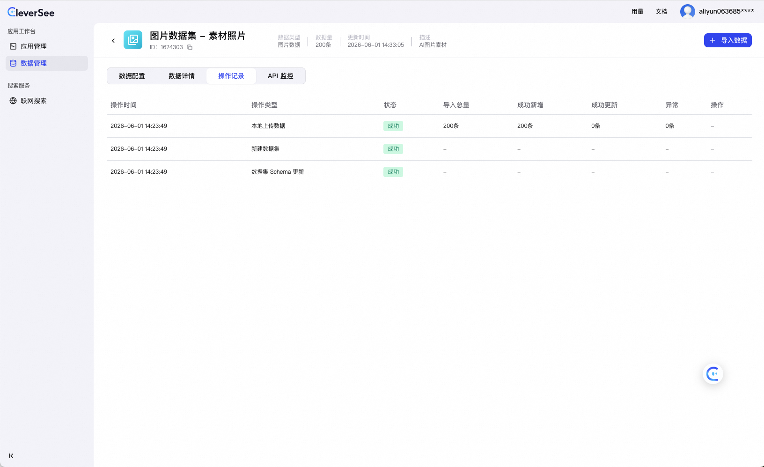
Task: Switch to the 数据详情 tab
Action: 182,76
